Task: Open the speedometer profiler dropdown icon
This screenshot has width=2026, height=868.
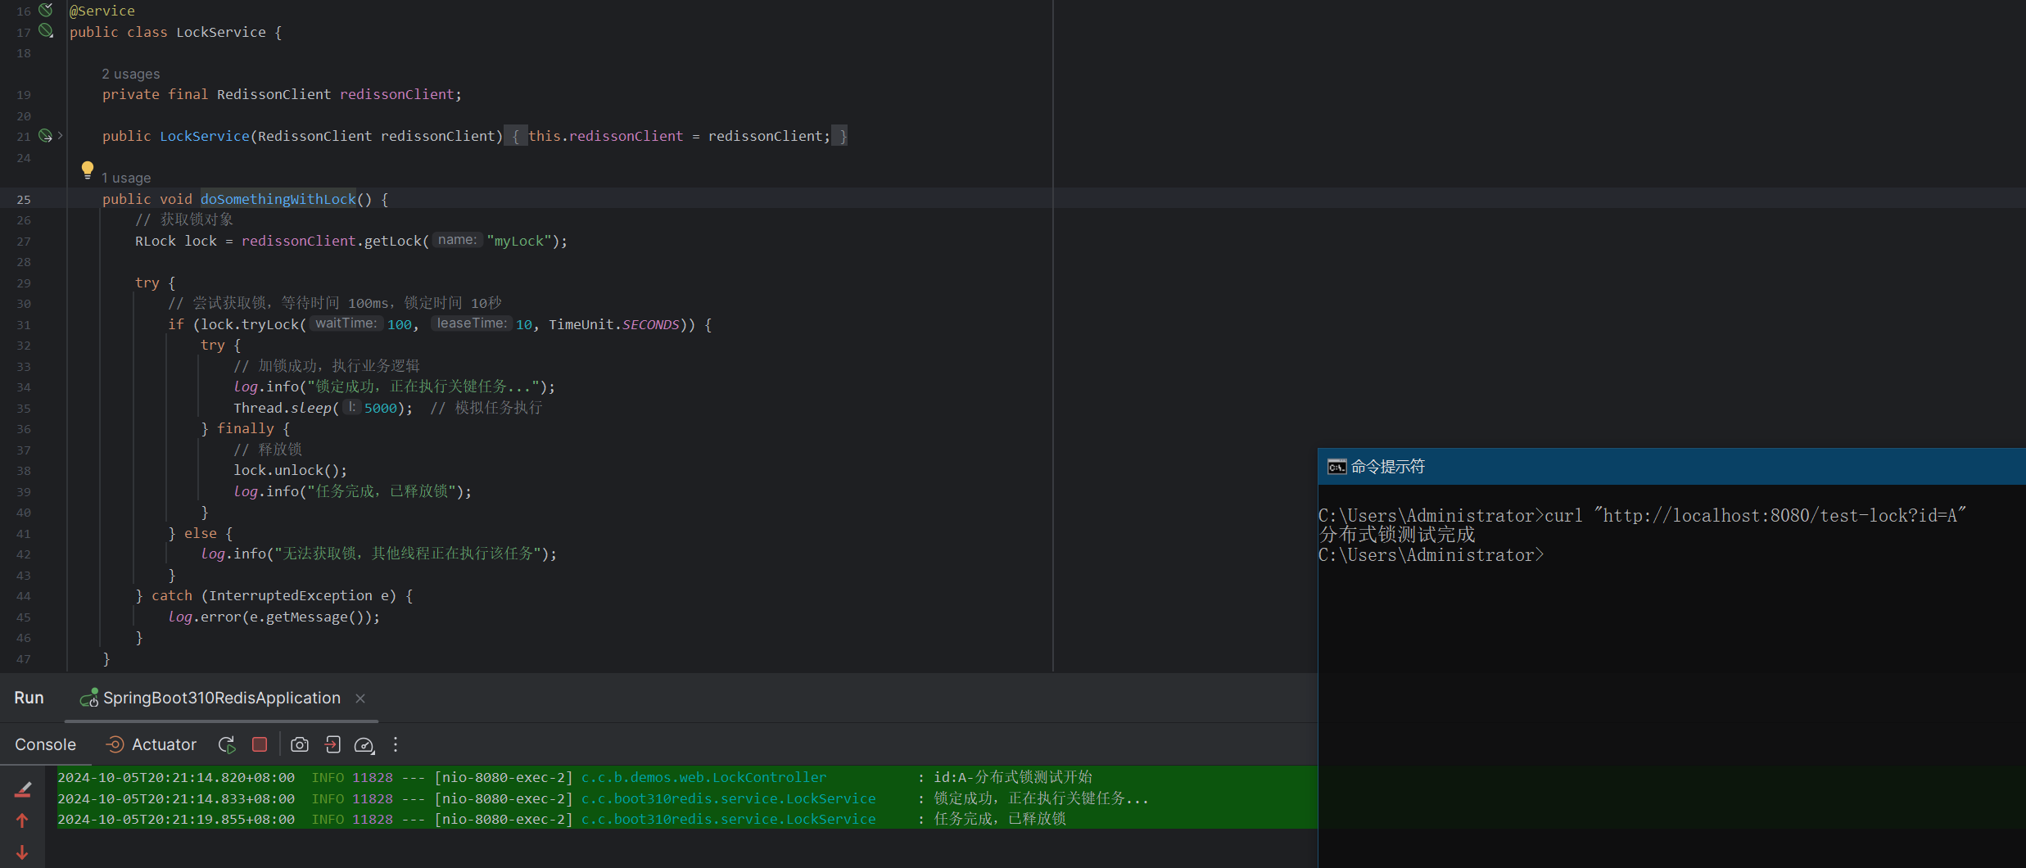Action: coord(364,744)
